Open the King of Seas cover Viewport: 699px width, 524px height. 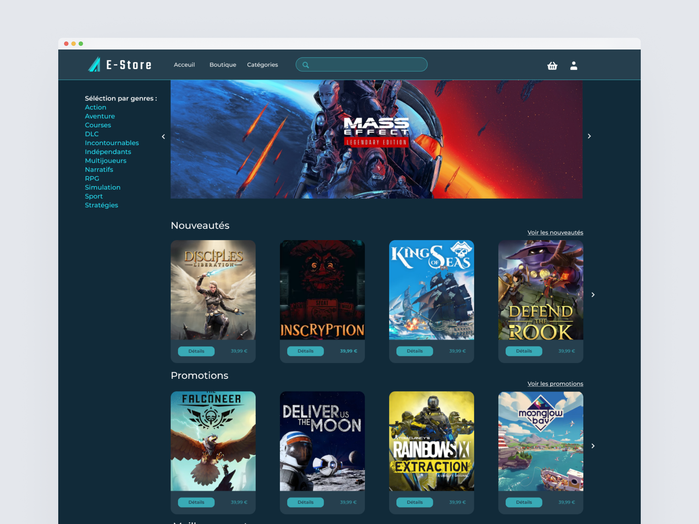pos(431,290)
